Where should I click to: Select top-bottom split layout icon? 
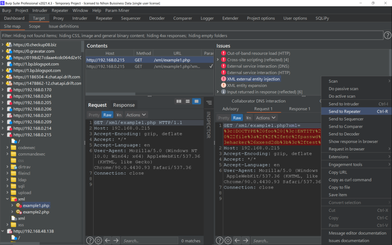188,101
